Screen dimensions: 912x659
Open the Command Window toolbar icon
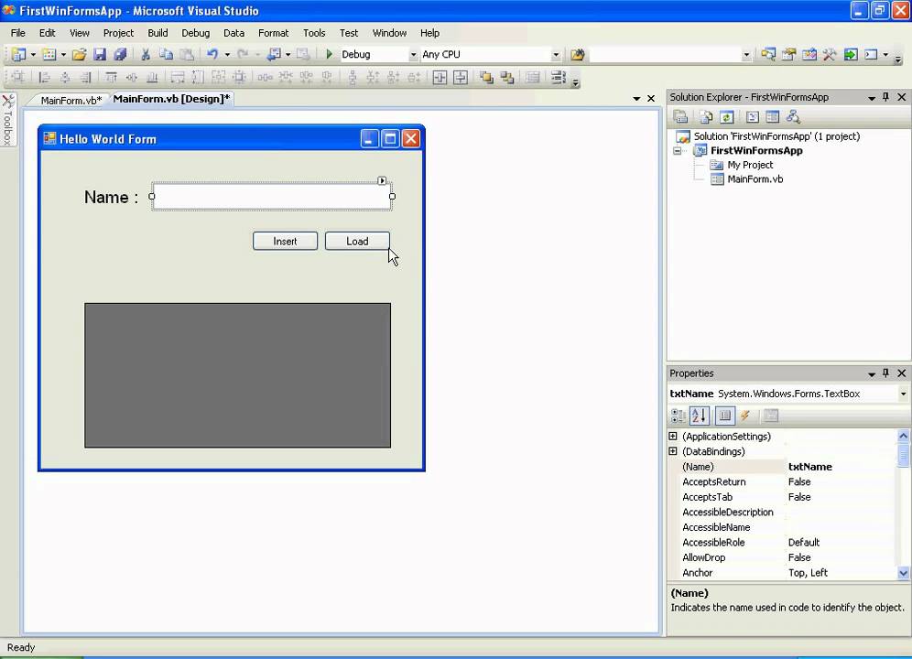[x=871, y=55]
